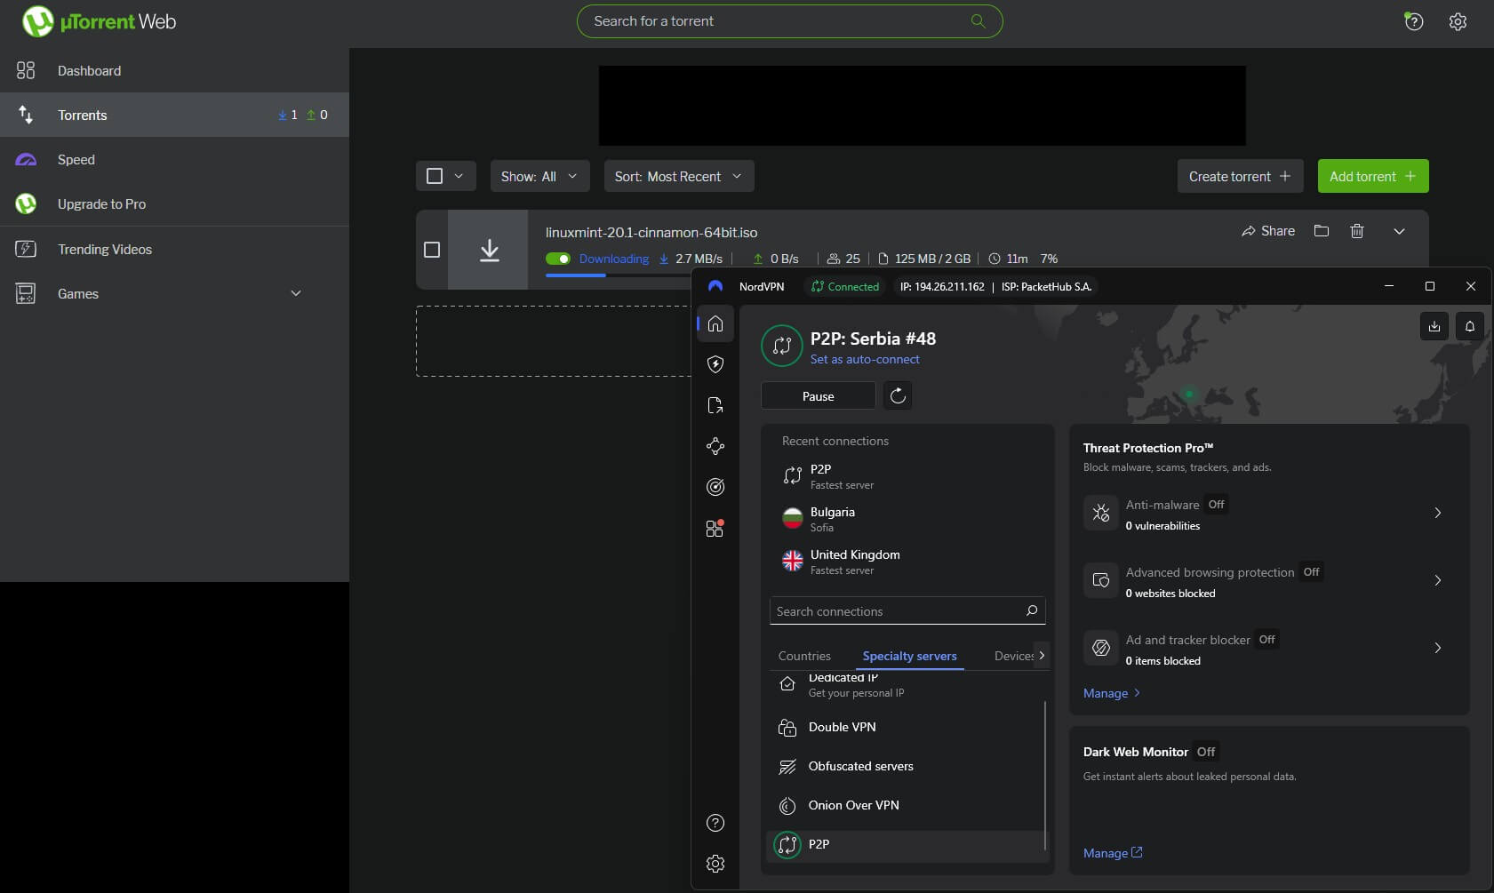The height and width of the screenshot is (893, 1494).
Task: Click the file sharing icon in NordVPN sidebar
Action: point(715,405)
